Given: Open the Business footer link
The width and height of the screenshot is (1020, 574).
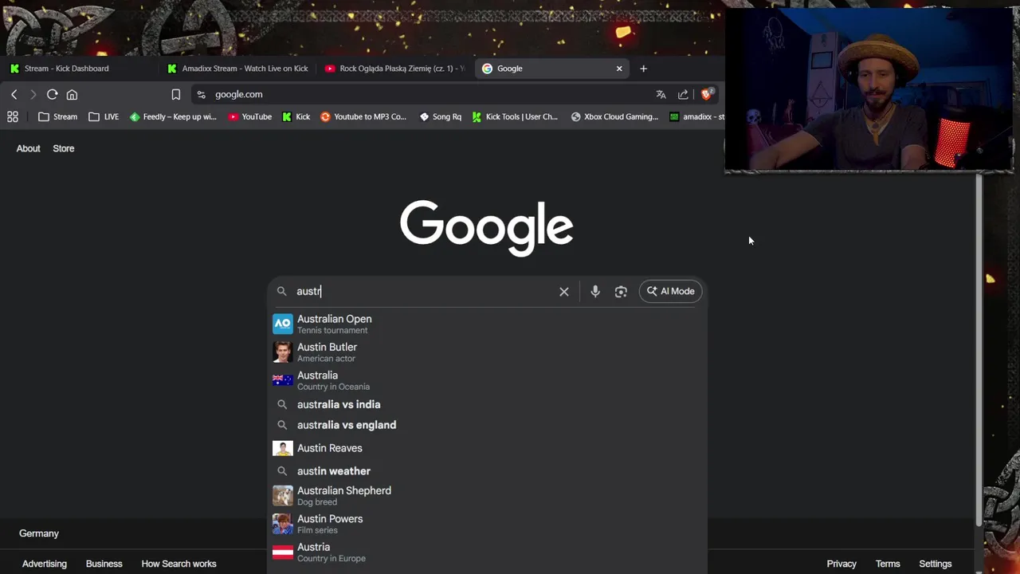Looking at the screenshot, I should [x=104, y=564].
